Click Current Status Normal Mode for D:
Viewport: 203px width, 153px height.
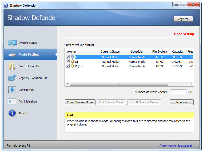110,62
